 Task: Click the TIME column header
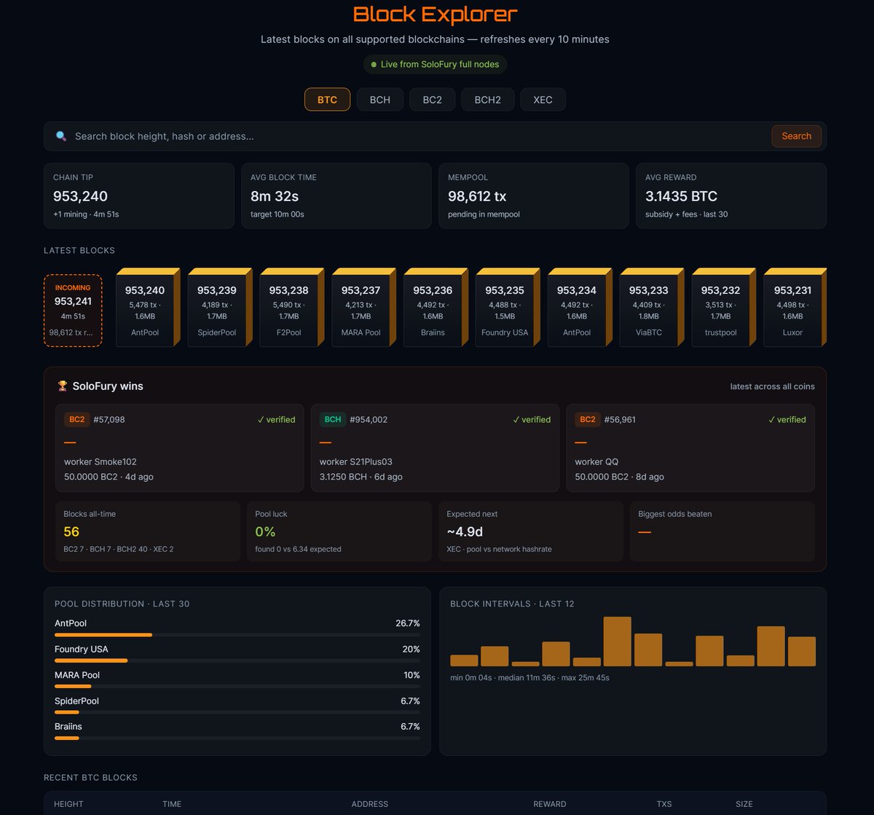tap(172, 804)
